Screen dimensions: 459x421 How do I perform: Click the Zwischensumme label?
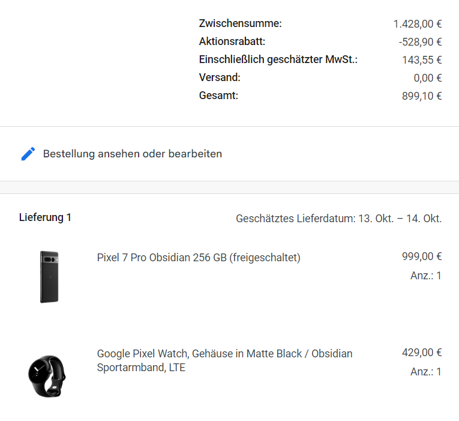point(240,23)
